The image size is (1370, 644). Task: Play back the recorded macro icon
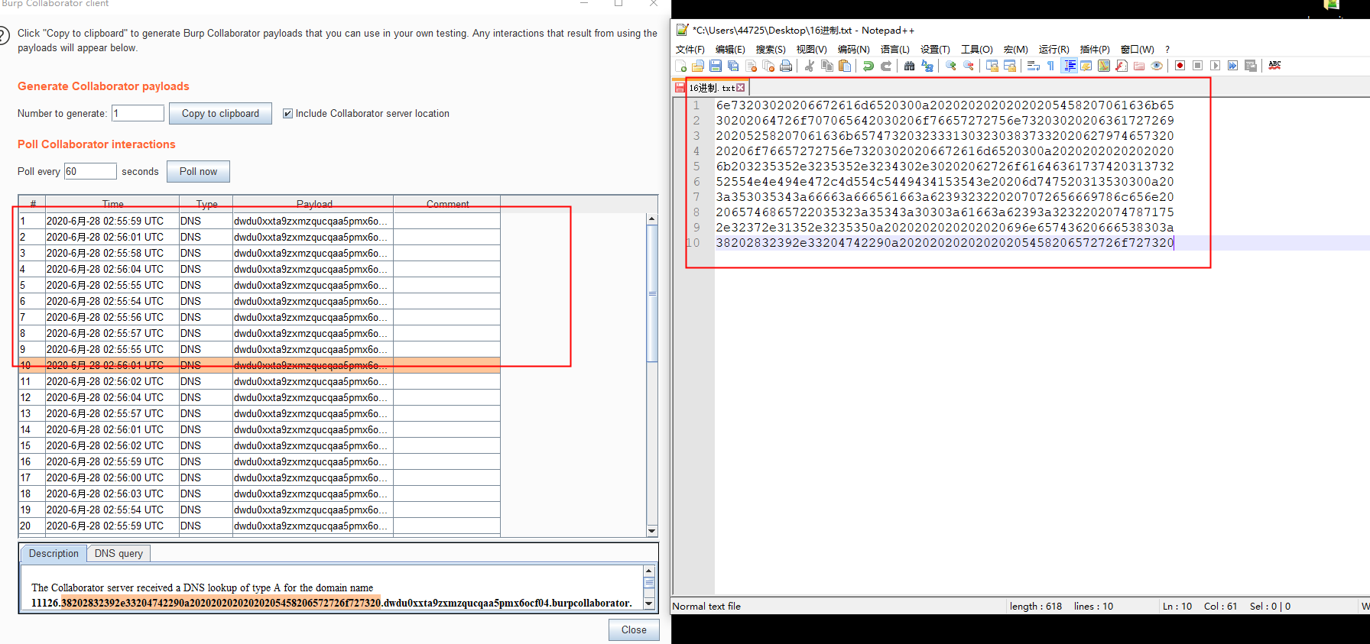(1216, 66)
